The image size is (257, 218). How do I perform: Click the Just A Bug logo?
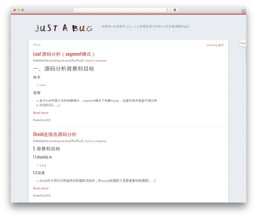pos(64,28)
